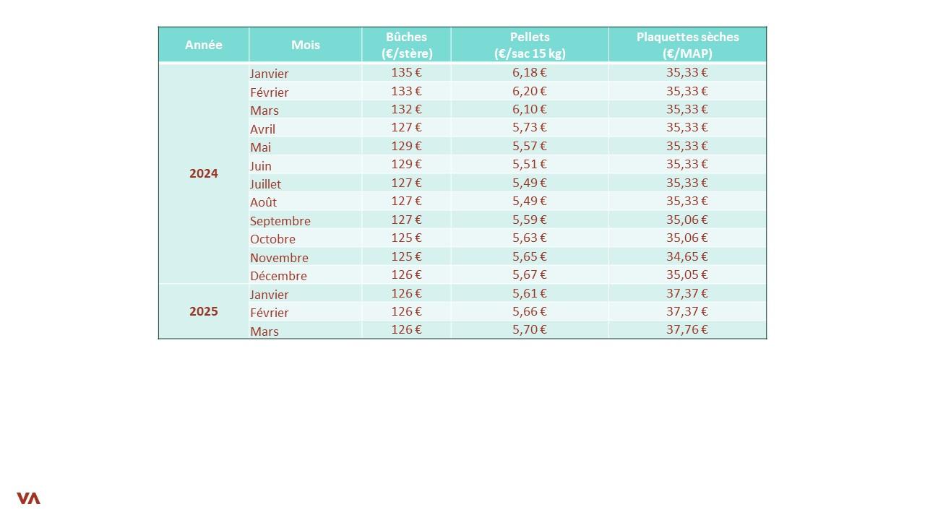
Task: Click the Novembre month cell
Action: coord(305,257)
